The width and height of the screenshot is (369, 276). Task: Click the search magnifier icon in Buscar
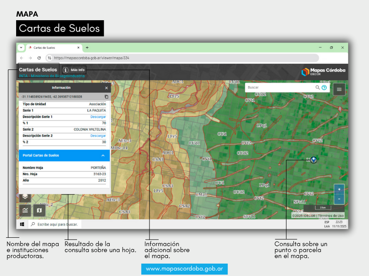[x=317, y=87]
